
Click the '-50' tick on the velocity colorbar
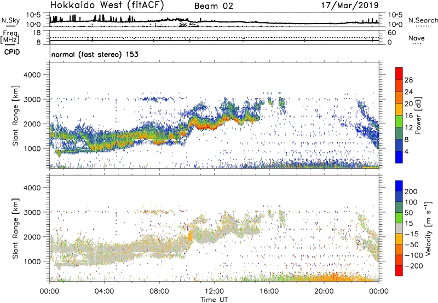point(412,244)
